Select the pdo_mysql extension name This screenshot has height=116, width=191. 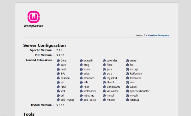pos(67,100)
